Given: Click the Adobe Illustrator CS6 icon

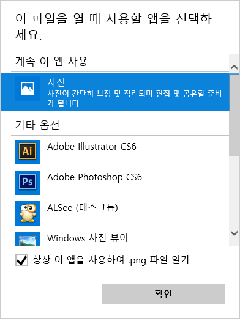Looking at the screenshot, I should (28, 152).
